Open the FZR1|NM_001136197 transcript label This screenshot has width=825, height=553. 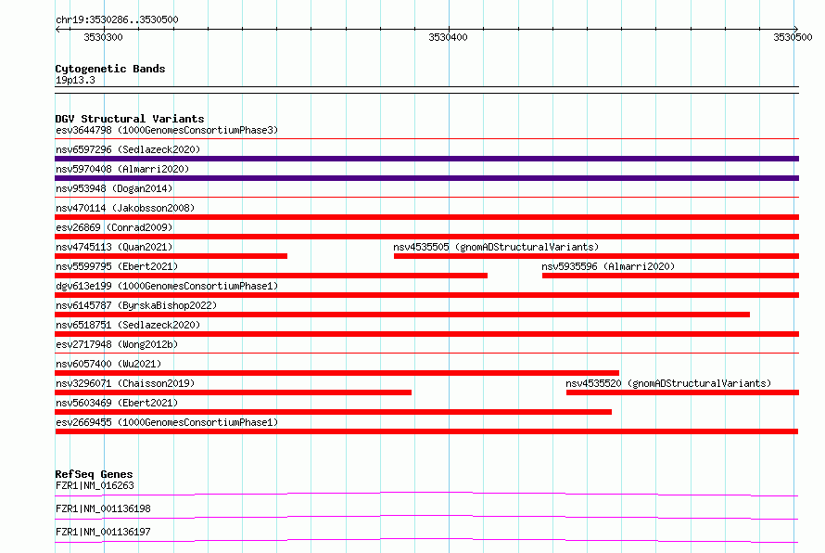pos(103,532)
